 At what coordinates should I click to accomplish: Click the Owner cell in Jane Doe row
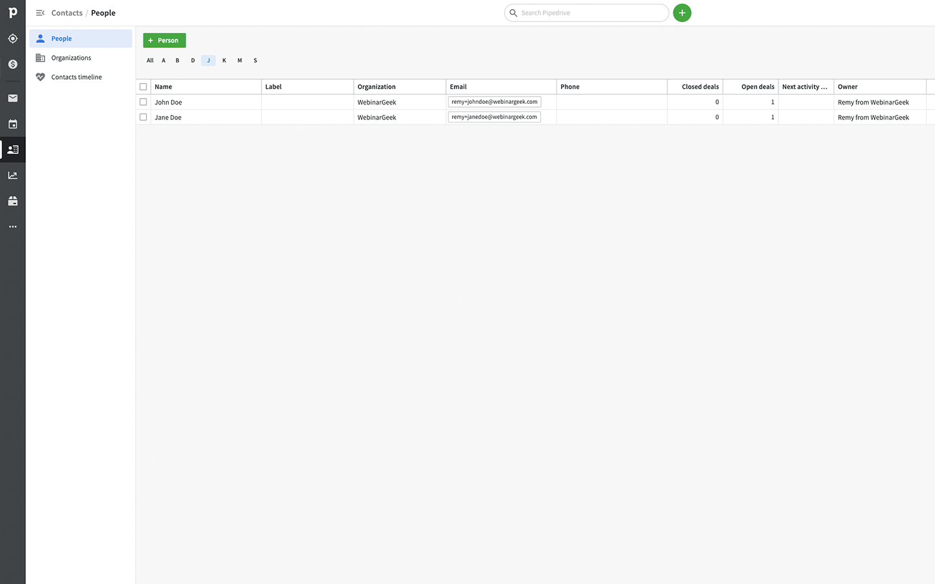click(x=880, y=117)
